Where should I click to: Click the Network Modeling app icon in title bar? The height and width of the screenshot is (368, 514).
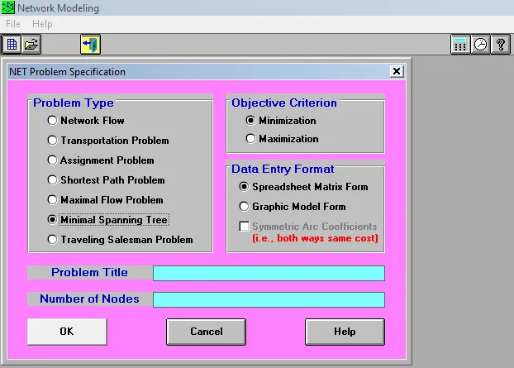(7, 8)
